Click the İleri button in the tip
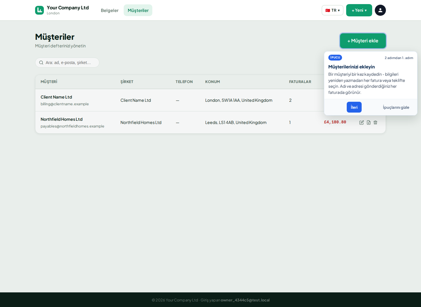 point(354,107)
